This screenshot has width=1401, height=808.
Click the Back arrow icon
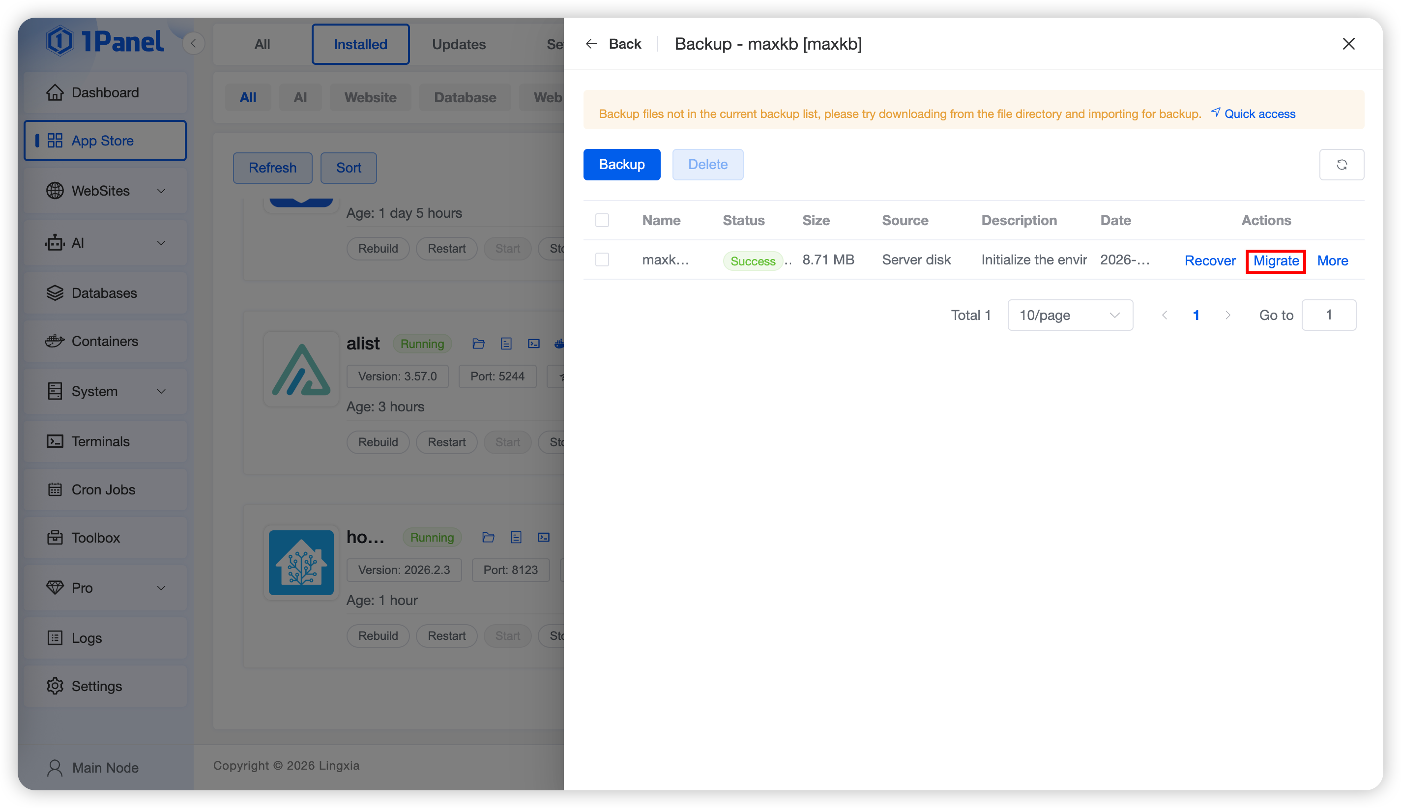pyautogui.click(x=591, y=44)
